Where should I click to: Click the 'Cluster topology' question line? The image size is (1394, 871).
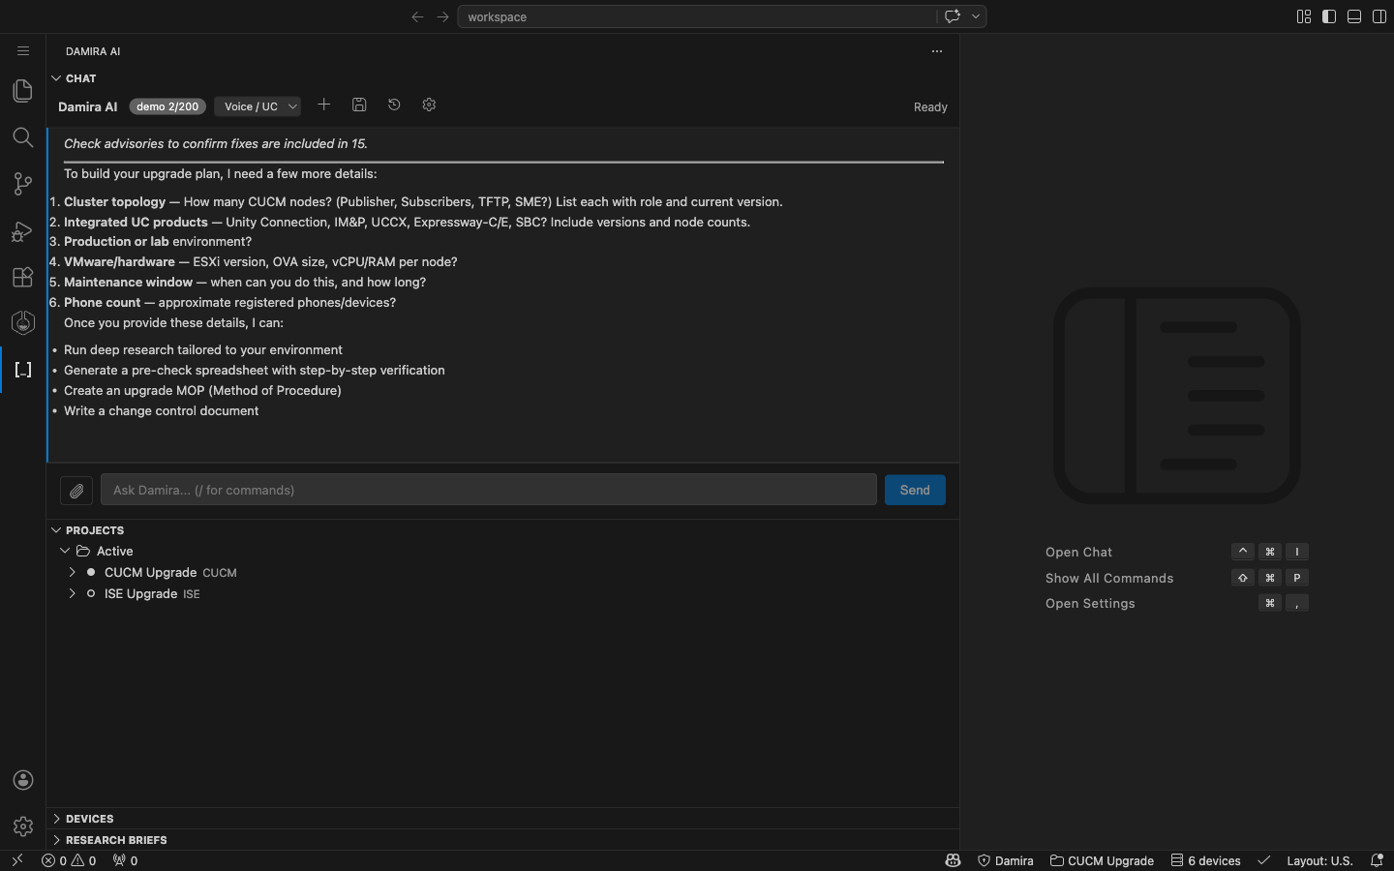[x=423, y=202]
